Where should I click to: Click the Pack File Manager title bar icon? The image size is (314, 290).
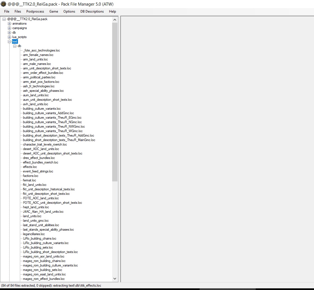coord(3,4)
